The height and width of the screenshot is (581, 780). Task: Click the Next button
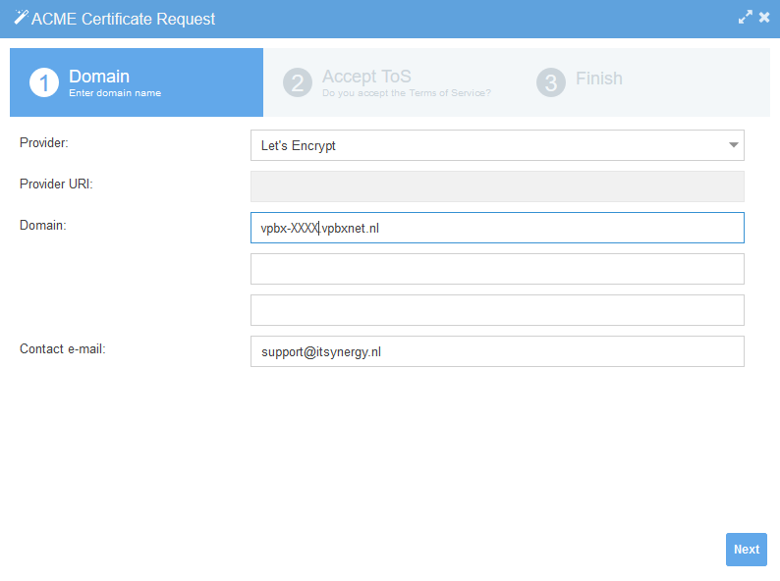tap(747, 550)
